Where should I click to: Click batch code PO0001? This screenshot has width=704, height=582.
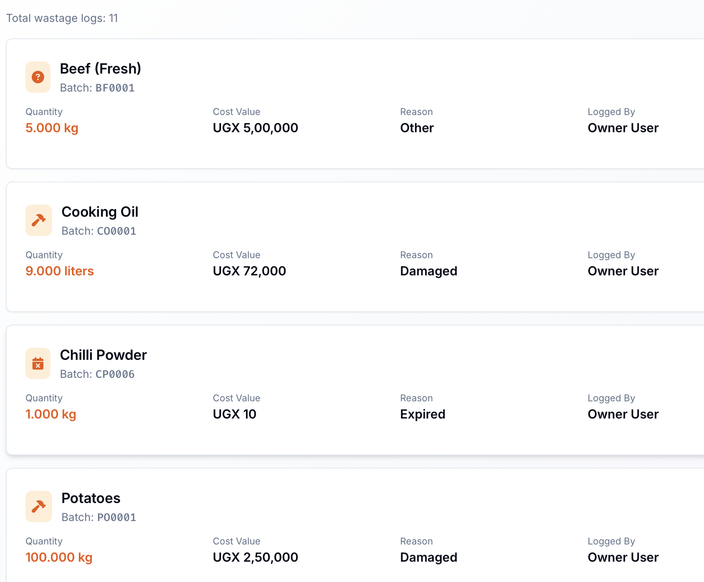pos(116,517)
